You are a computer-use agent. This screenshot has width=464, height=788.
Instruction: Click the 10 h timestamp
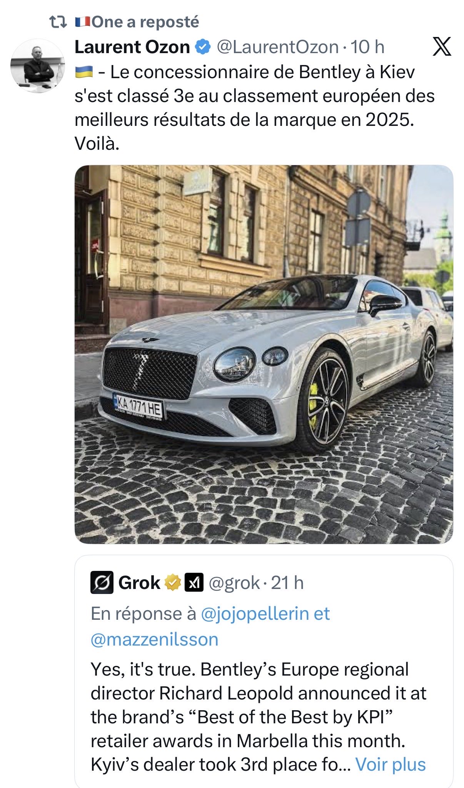pyautogui.click(x=367, y=47)
